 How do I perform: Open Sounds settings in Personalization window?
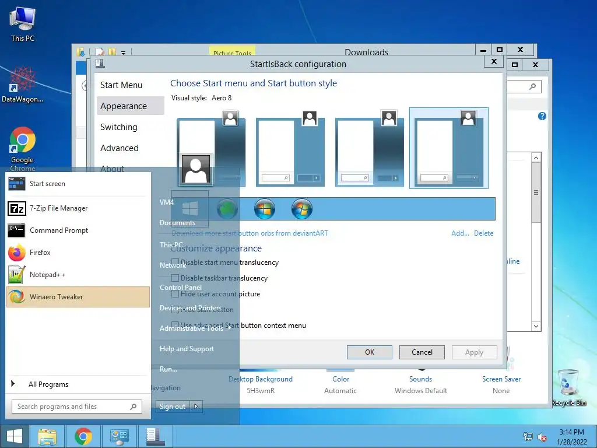coord(421,379)
